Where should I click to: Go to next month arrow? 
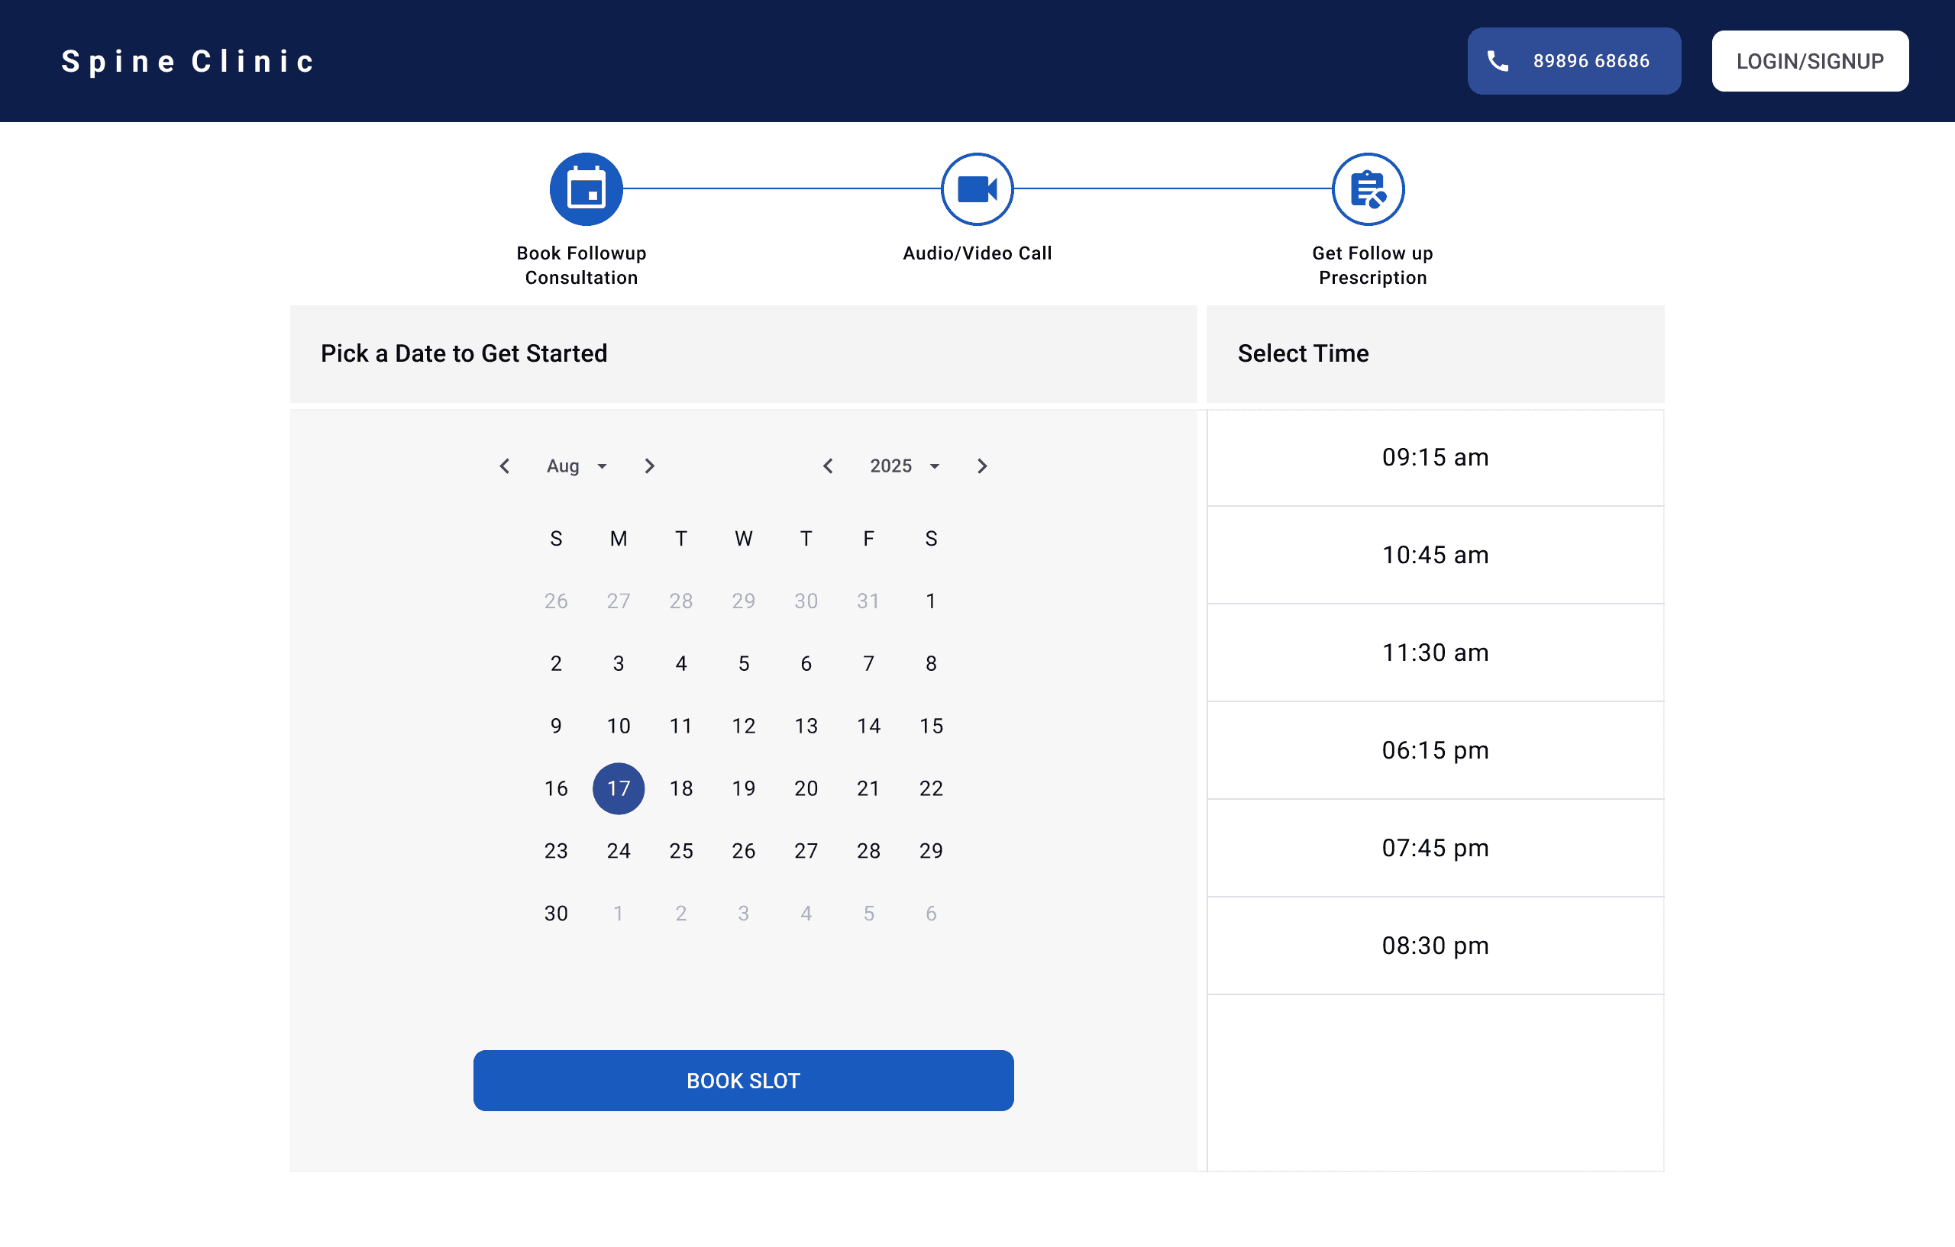(x=648, y=466)
